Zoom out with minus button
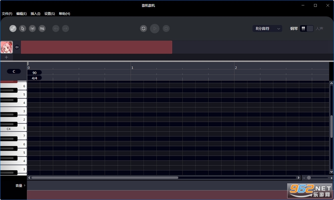334x200 pixels. tap(304, 178)
